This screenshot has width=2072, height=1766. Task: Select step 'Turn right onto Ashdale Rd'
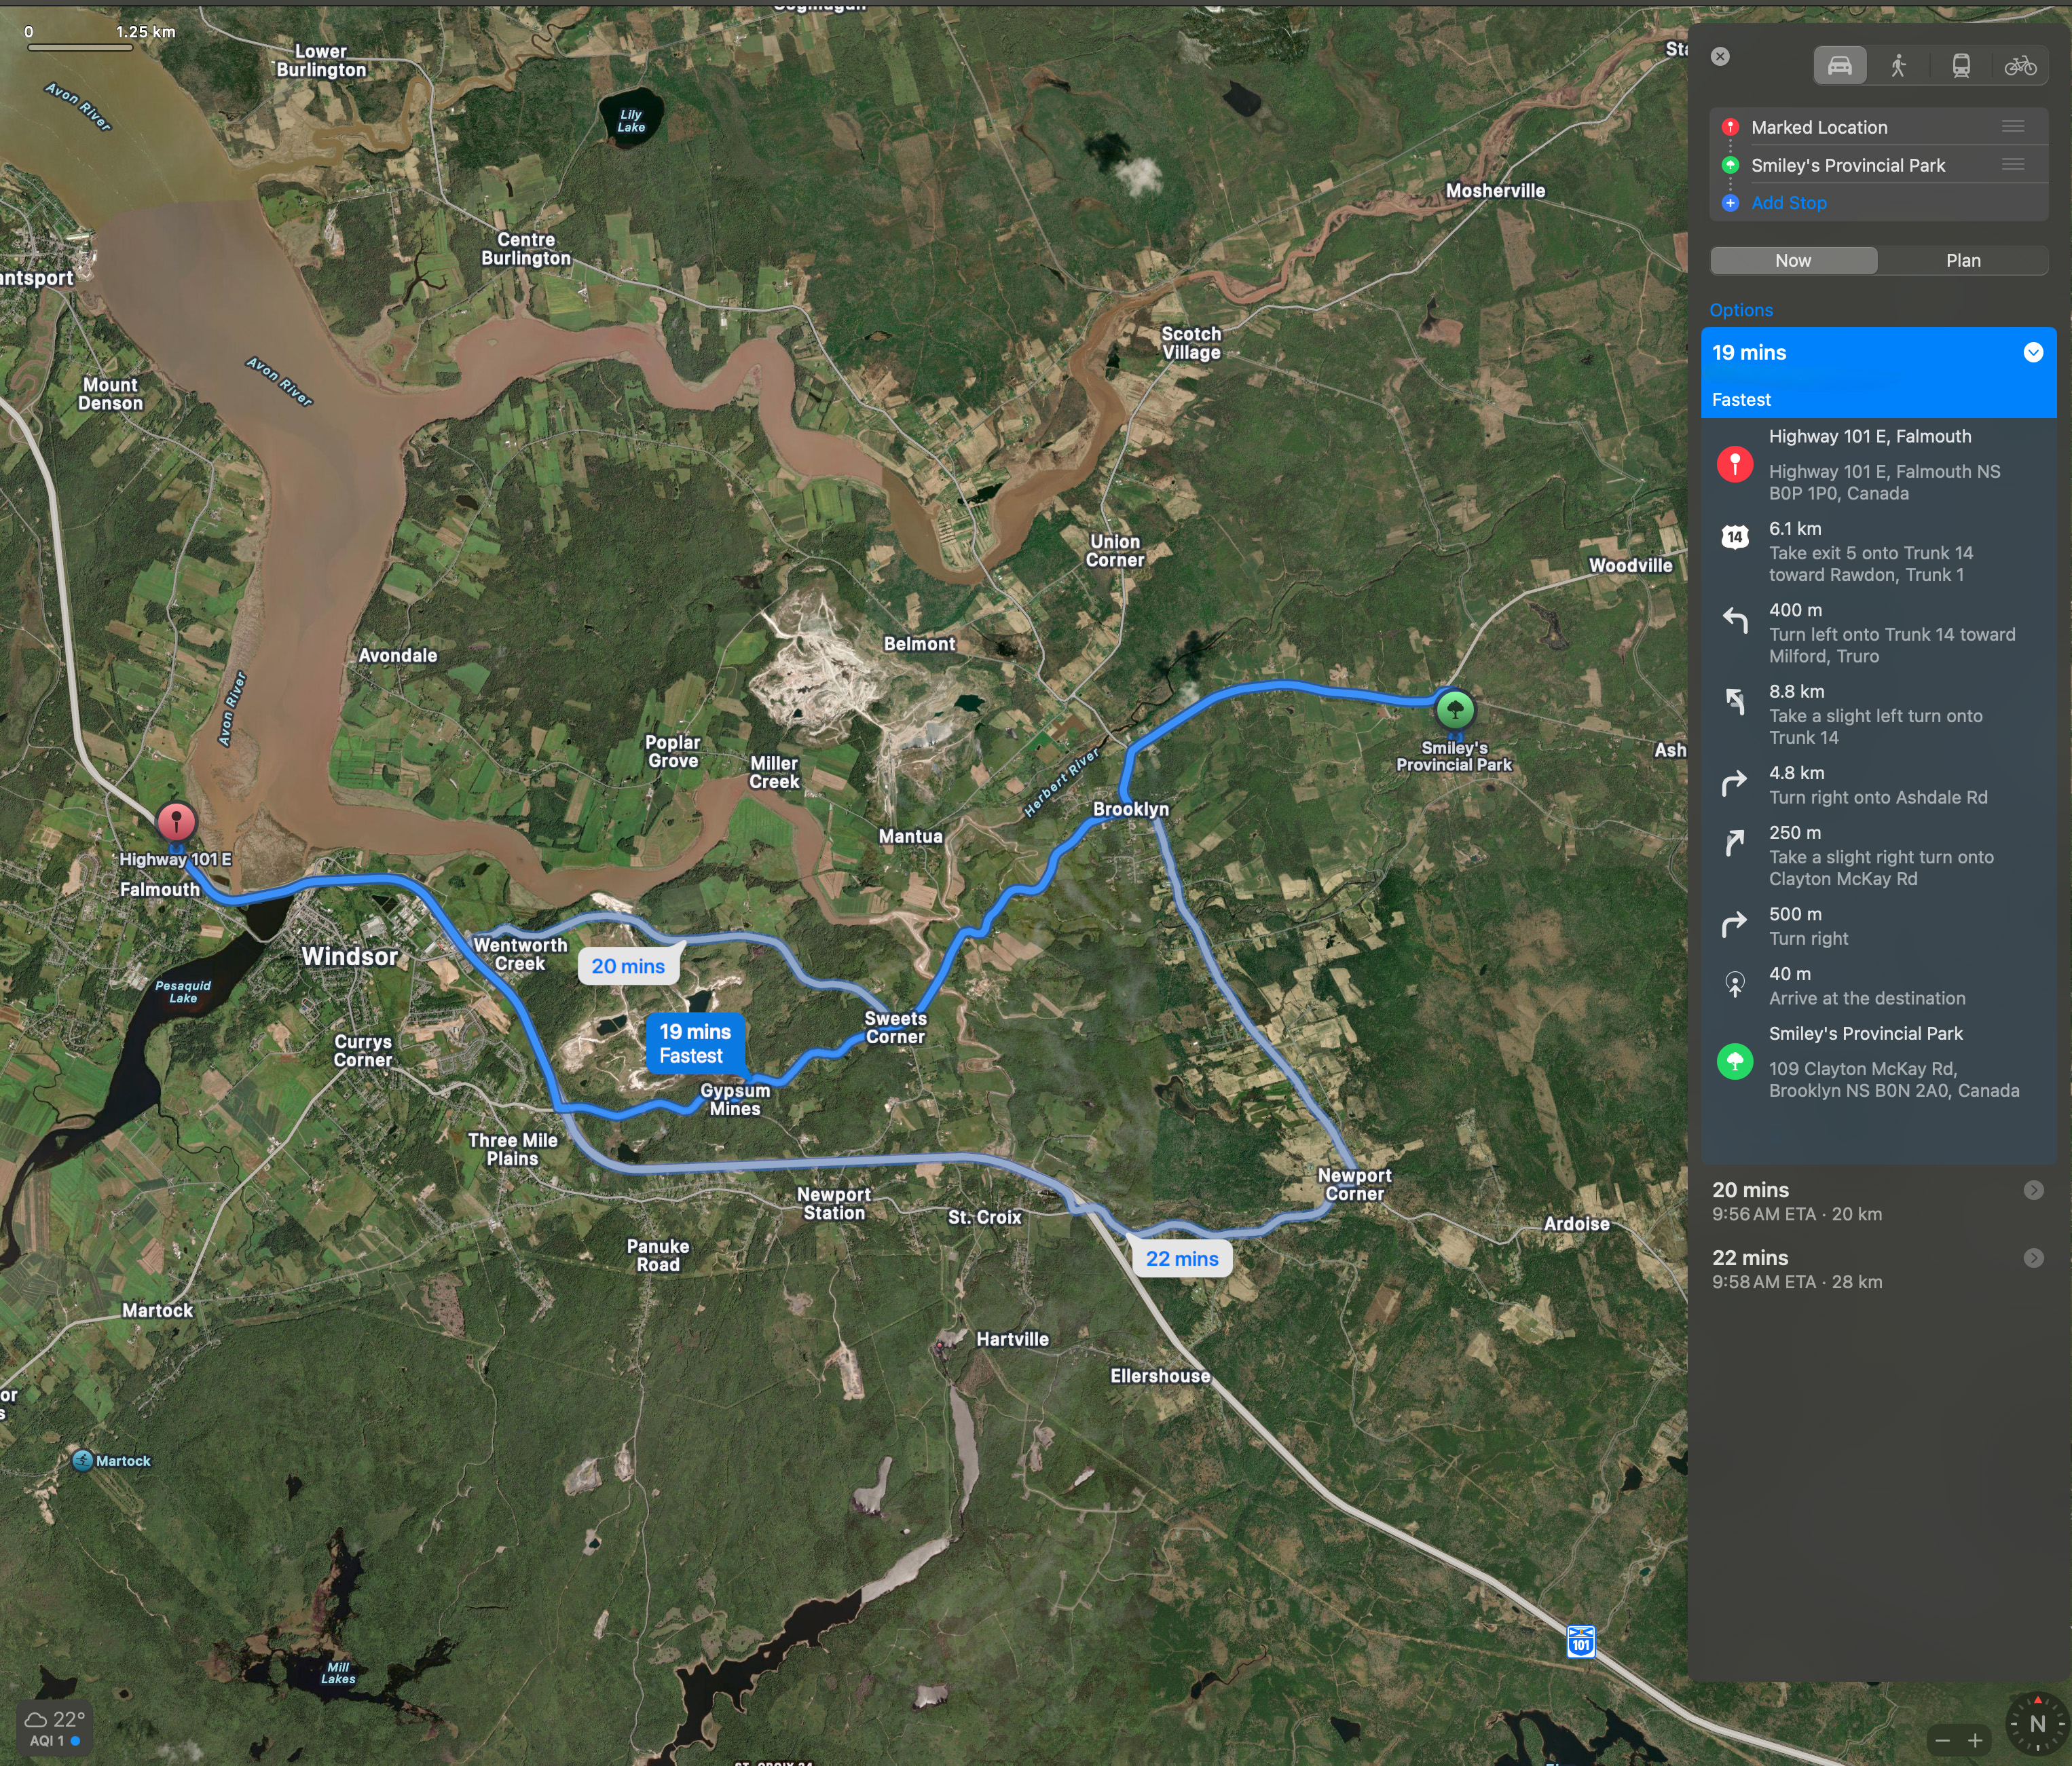pyautogui.click(x=1878, y=785)
